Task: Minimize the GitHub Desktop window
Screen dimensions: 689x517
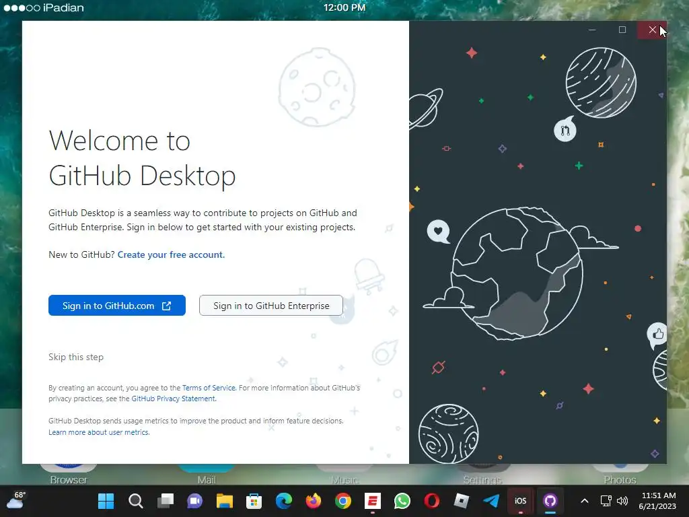Action: pyautogui.click(x=592, y=30)
